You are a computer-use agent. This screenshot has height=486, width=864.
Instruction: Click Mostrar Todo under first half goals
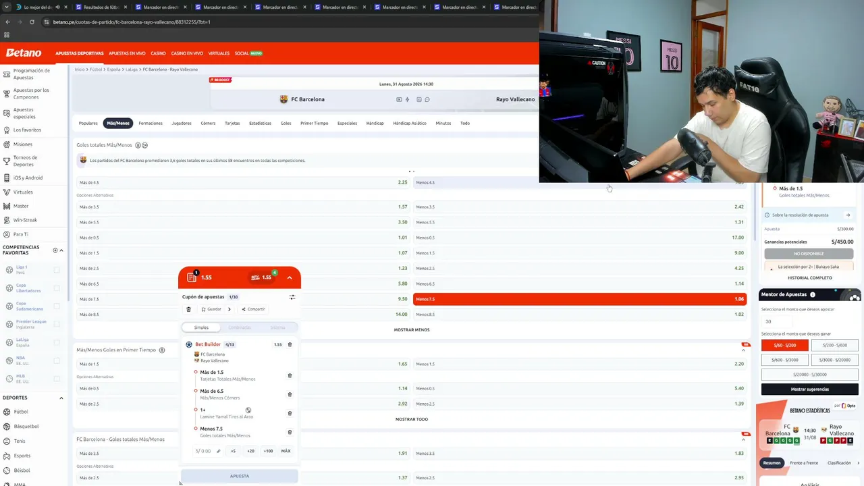pos(412,419)
